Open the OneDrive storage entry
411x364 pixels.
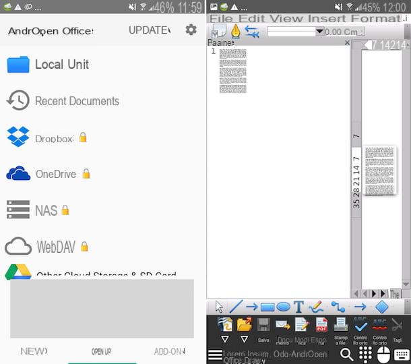point(49,174)
